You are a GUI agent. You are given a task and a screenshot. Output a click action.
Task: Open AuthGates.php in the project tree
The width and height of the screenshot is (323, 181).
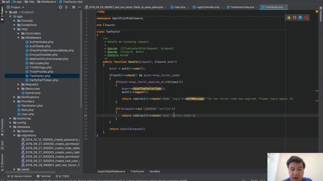[x=40, y=46]
